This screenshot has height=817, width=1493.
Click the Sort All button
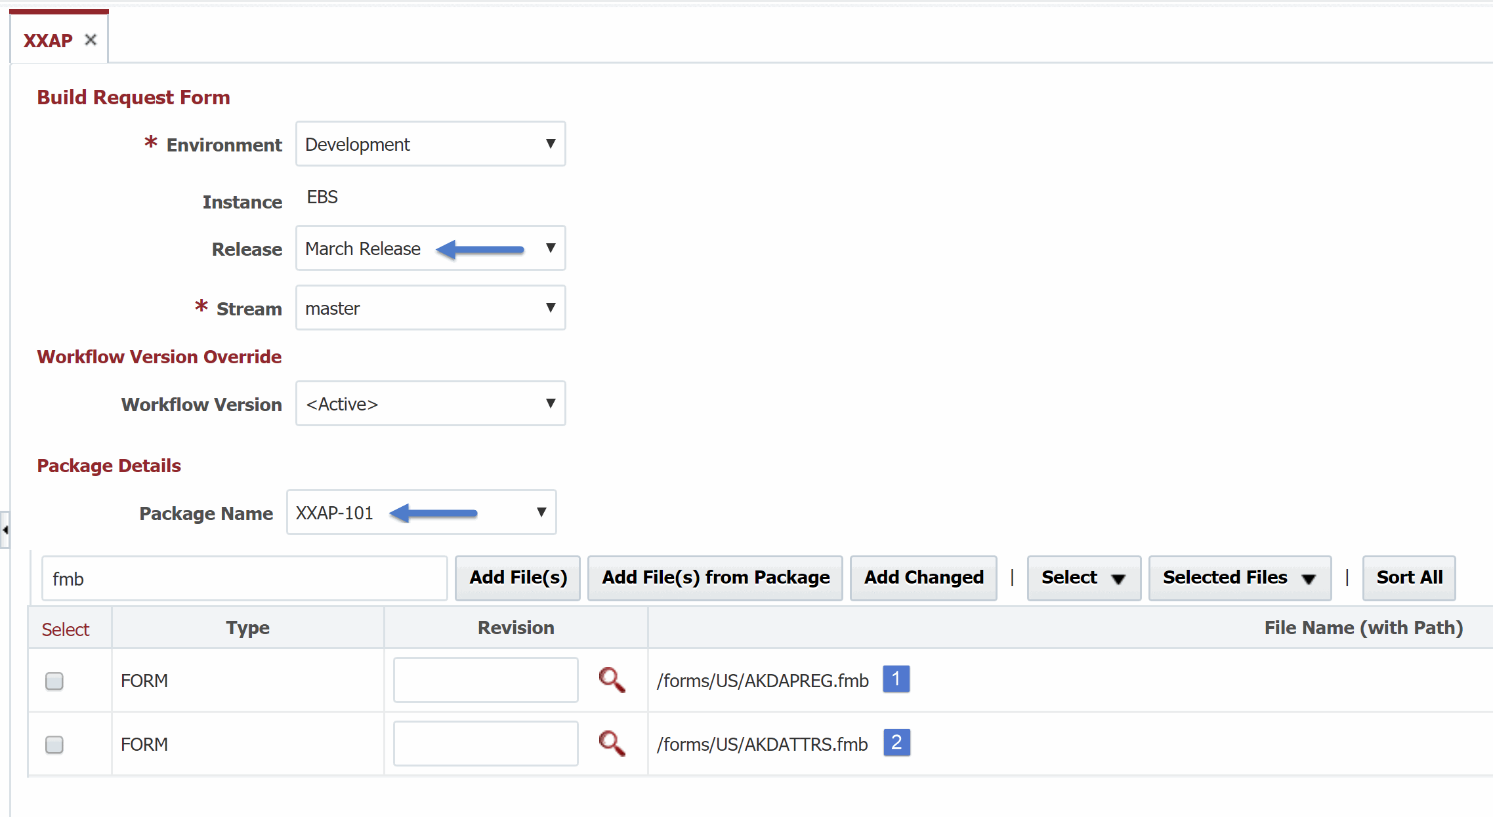[x=1409, y=578]
